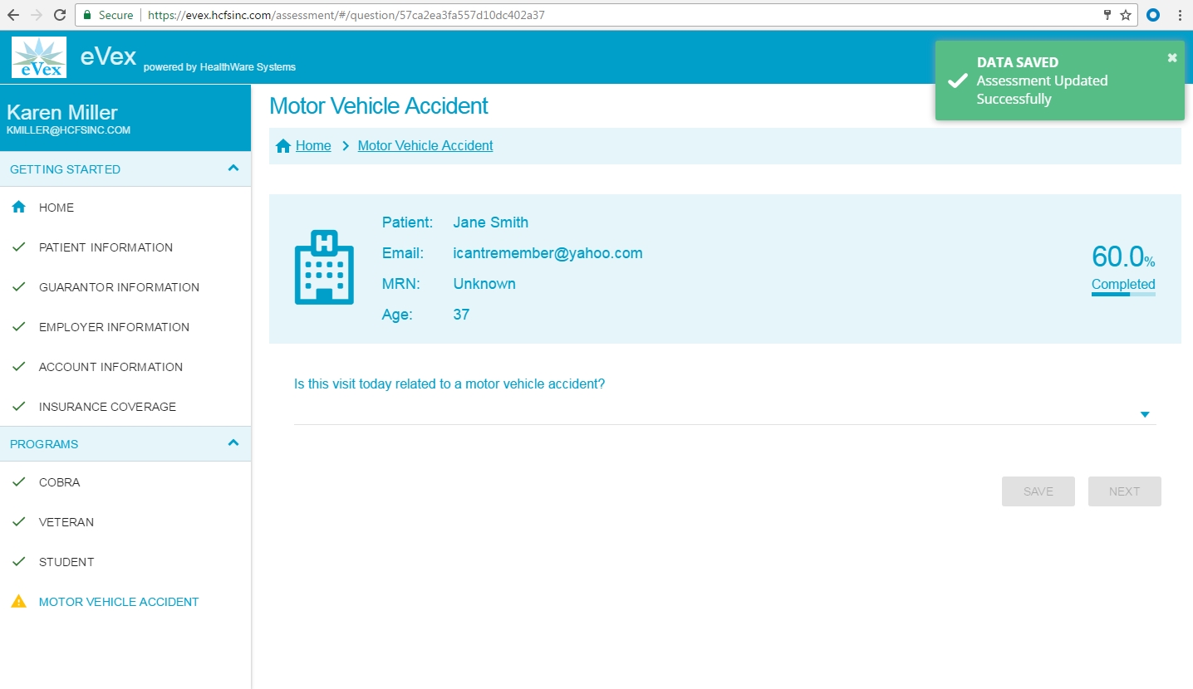Click the yellow warning triangle icon

(18, 602)
